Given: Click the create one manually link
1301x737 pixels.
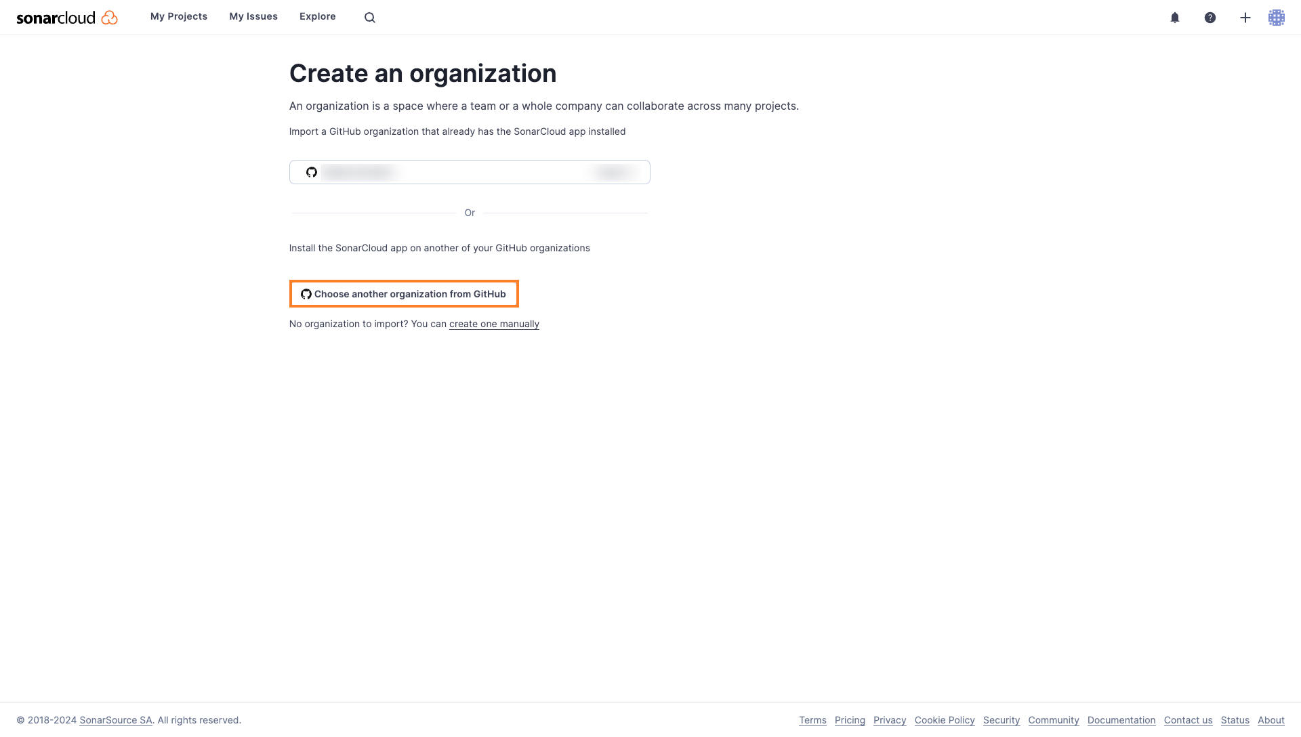Looking at the screenshot, I should [494, 323].
